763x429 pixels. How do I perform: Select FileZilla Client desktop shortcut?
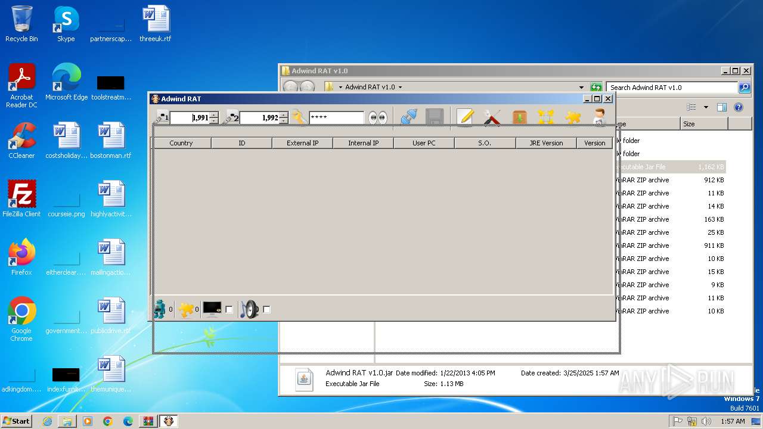click(21, 199)
